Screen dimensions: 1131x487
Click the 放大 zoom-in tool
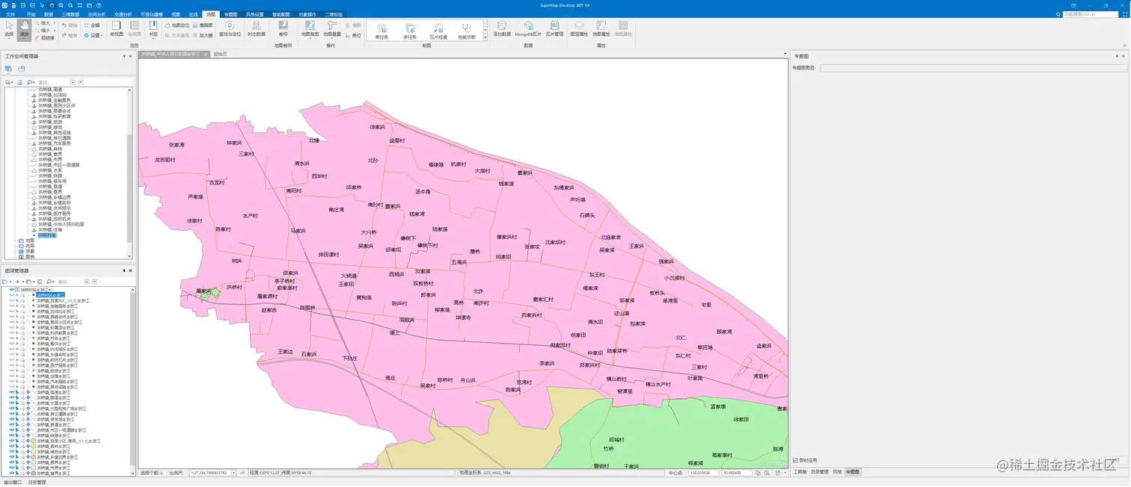pos(42,23)
